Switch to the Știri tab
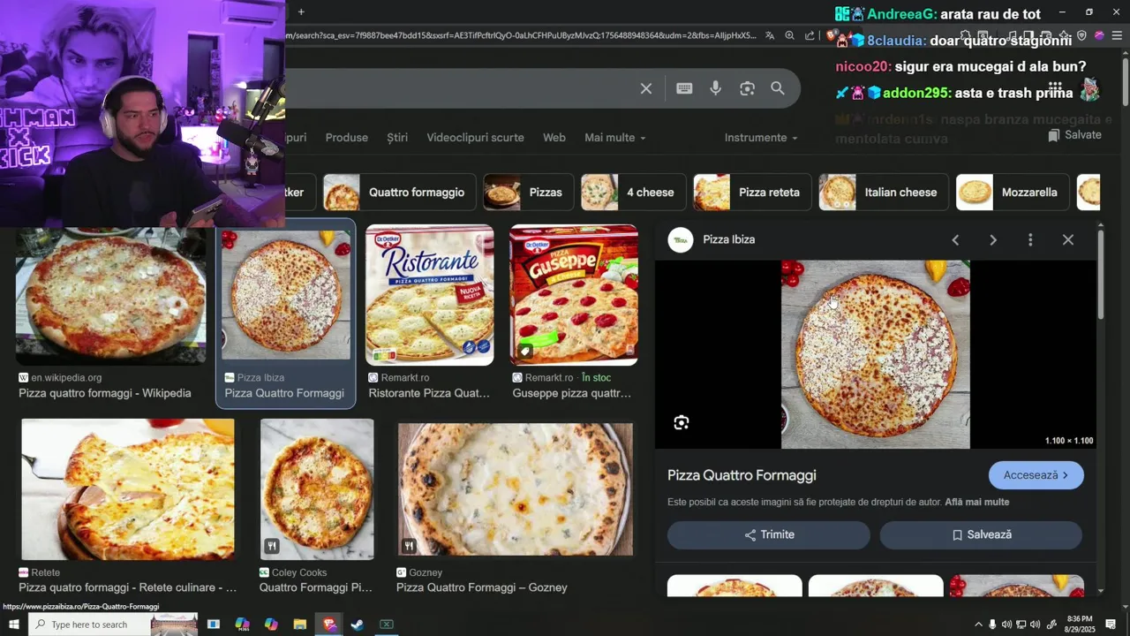Viewport: 1130px width, 636px height. (x=397, y=138)
